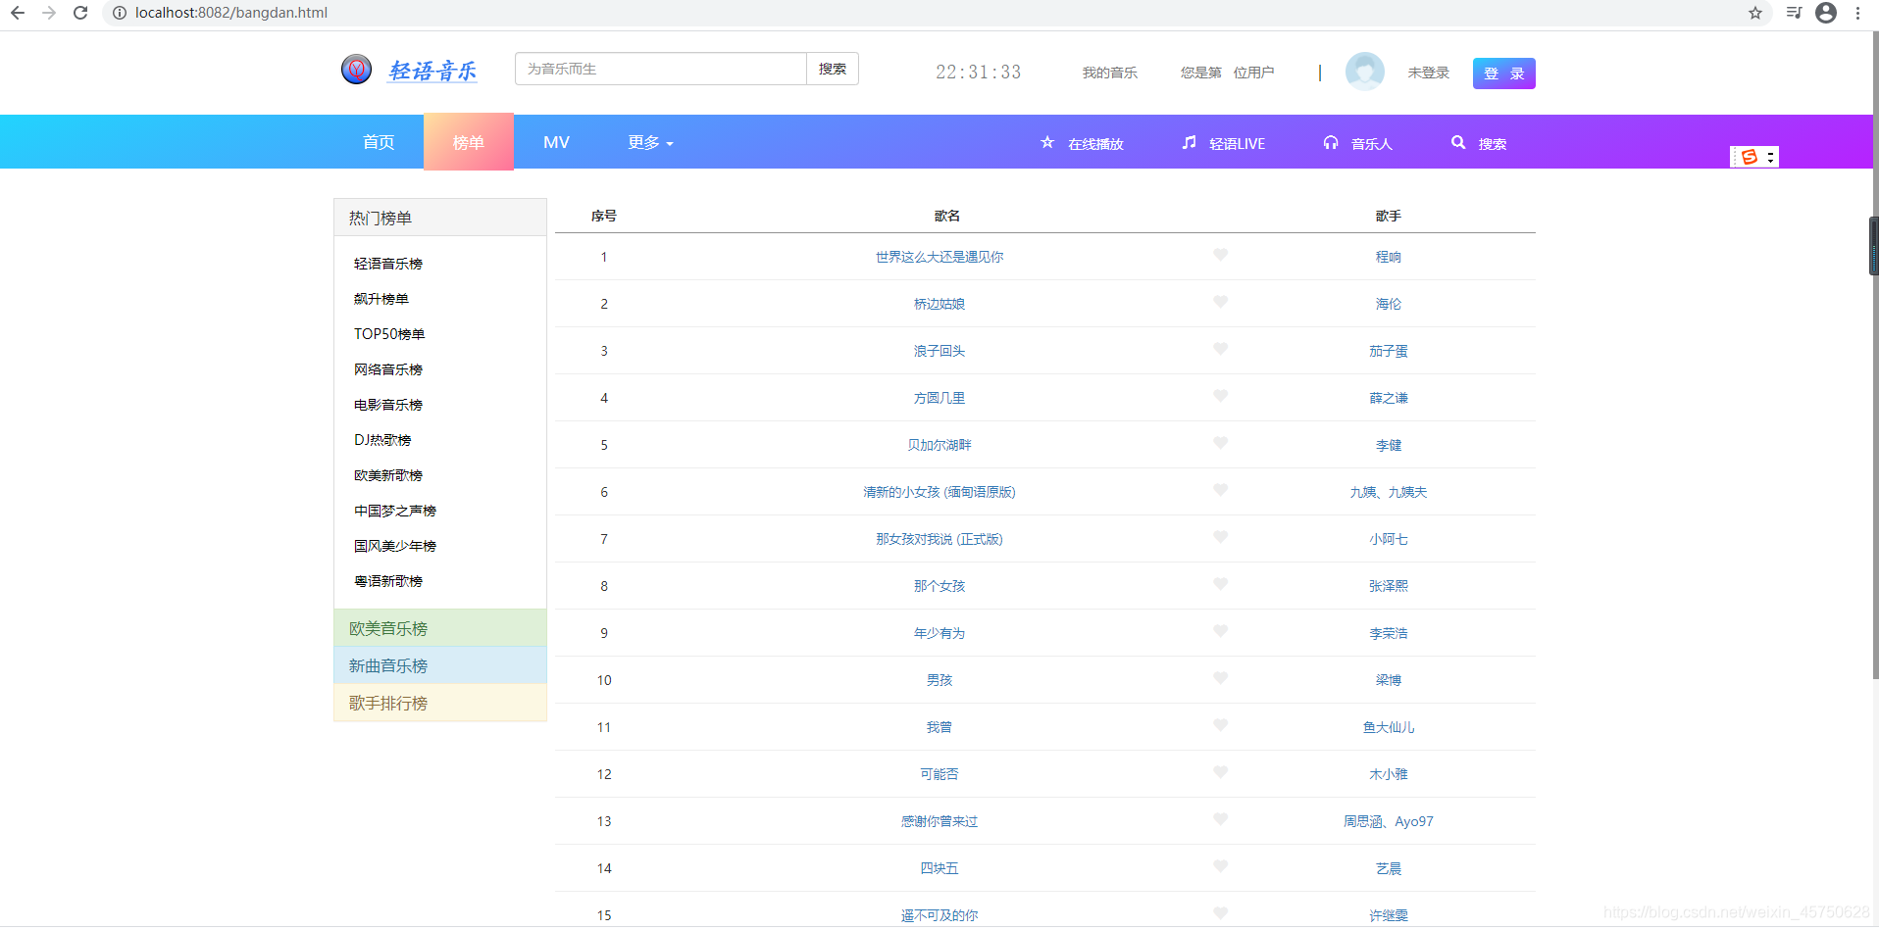
Task: Open singer 薛之谦 link
Action: (x=1389, y=398)
